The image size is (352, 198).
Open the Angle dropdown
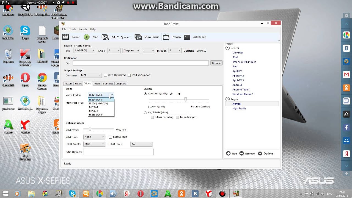tap(114, 51)
